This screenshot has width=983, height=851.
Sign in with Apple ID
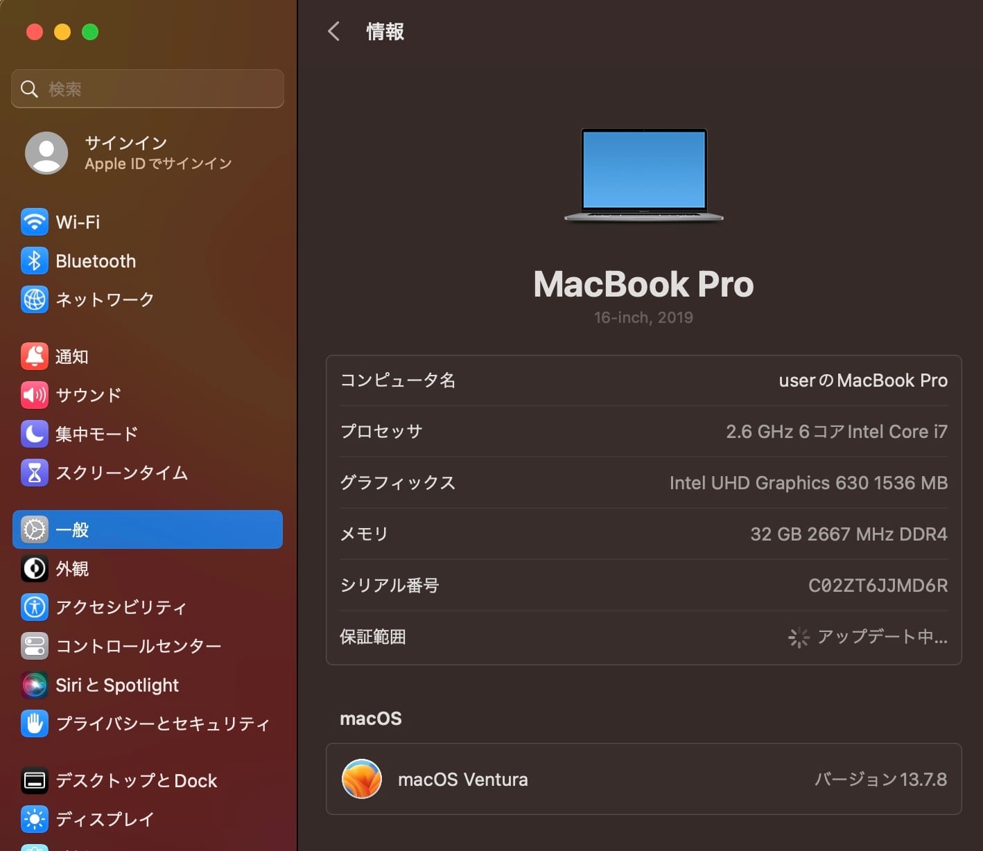coord(148,153)
